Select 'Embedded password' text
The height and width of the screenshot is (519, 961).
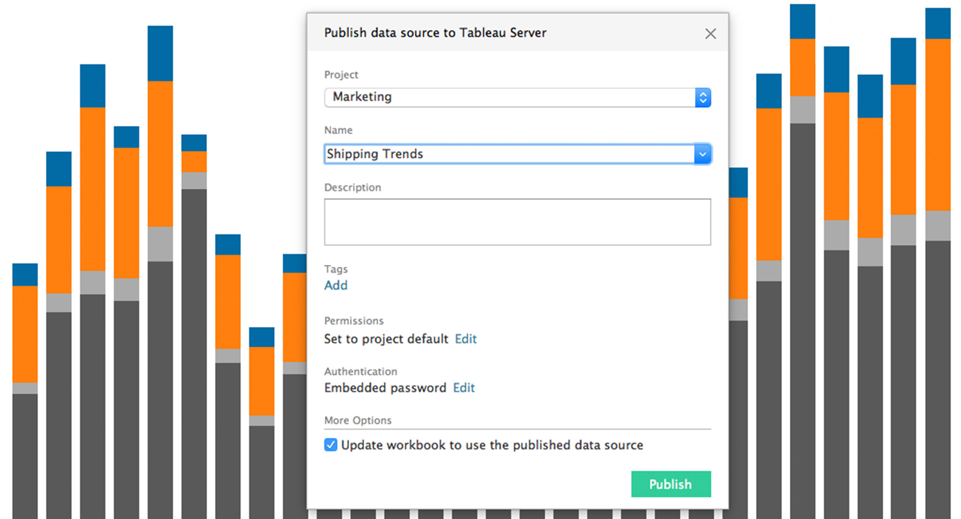coord(385,388)
